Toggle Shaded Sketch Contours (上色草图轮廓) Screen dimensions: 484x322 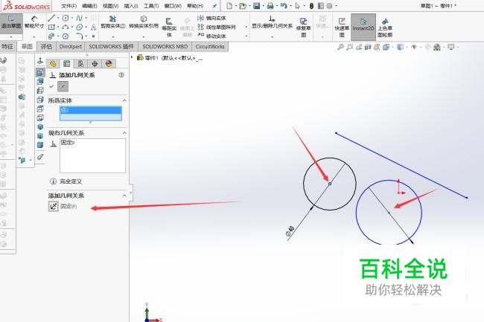[385, 27]
